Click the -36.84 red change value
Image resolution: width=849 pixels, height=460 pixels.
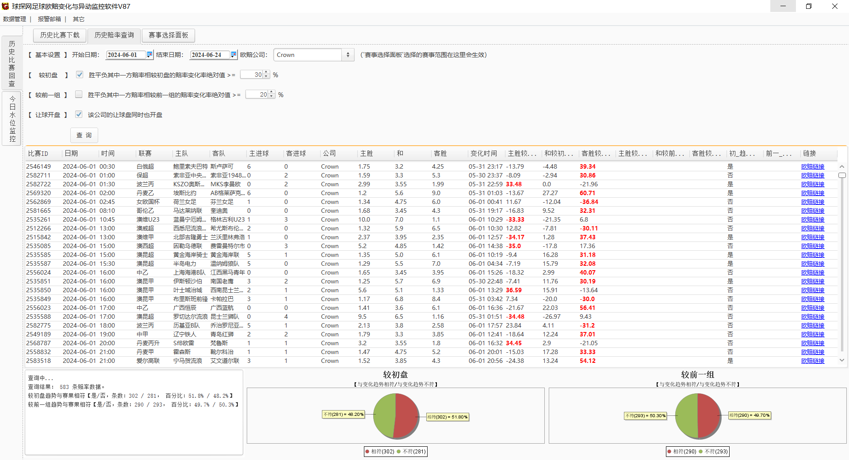coord(589,202)
